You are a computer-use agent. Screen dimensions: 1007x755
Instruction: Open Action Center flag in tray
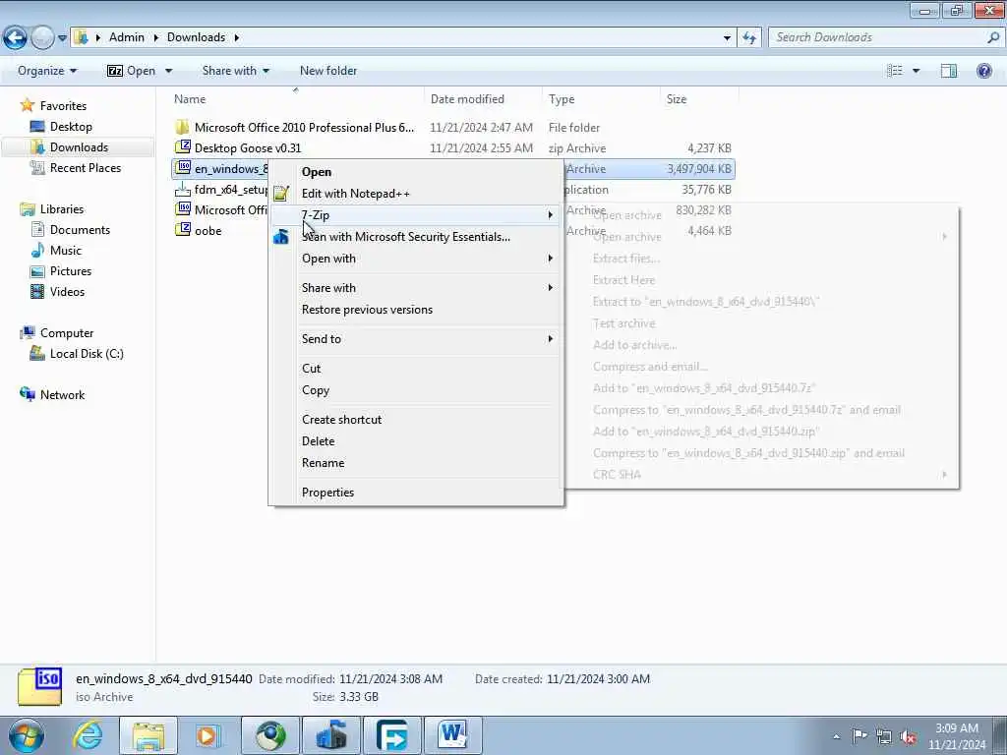click(x=859, y=735)
